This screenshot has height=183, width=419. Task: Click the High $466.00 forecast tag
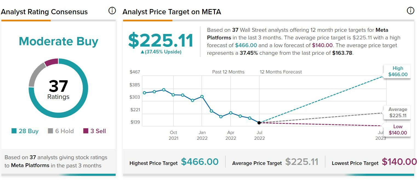[398, 72]
